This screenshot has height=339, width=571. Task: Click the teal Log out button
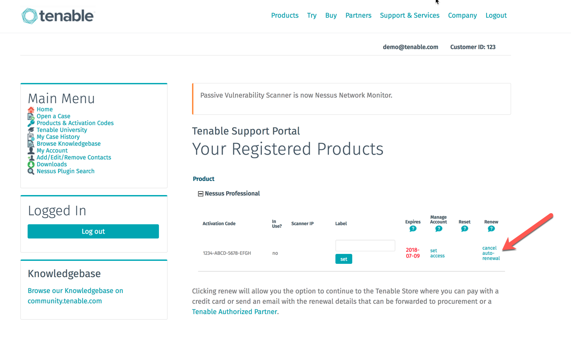coord(93,231)
